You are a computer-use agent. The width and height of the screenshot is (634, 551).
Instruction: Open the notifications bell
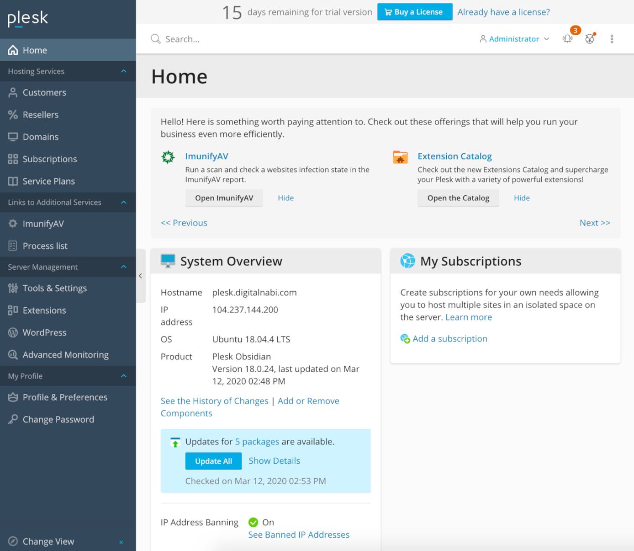pos(567,39)
